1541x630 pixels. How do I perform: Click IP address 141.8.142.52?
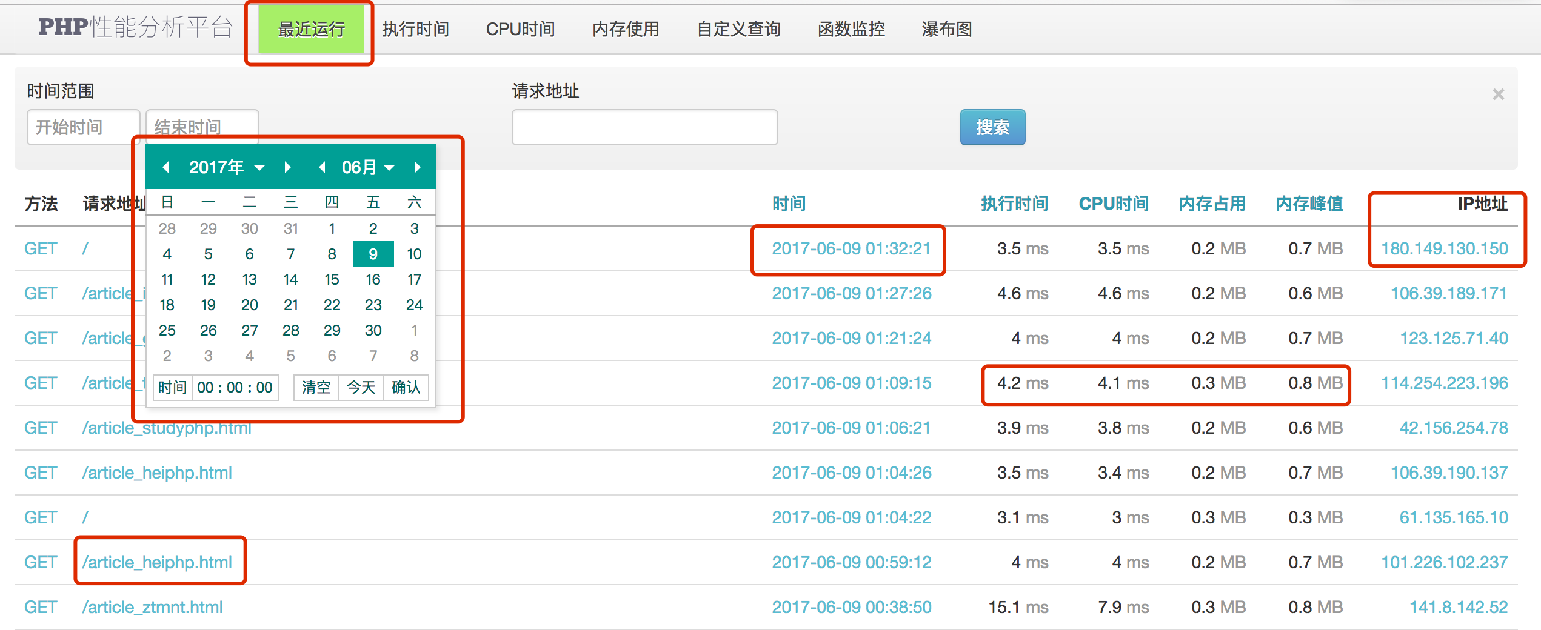pyautogui.click(x=1459, y=607)
